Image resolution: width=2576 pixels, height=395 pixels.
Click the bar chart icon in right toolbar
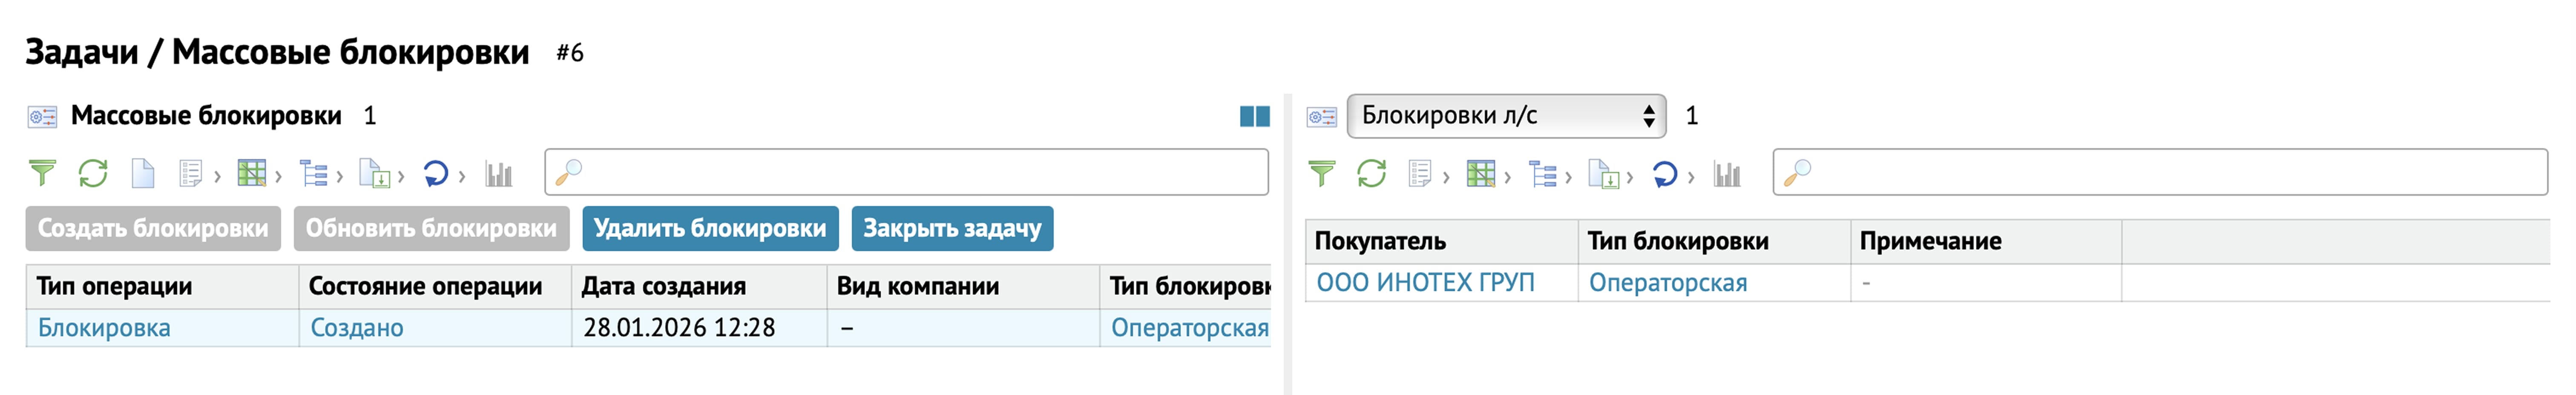click(1727, 174)
